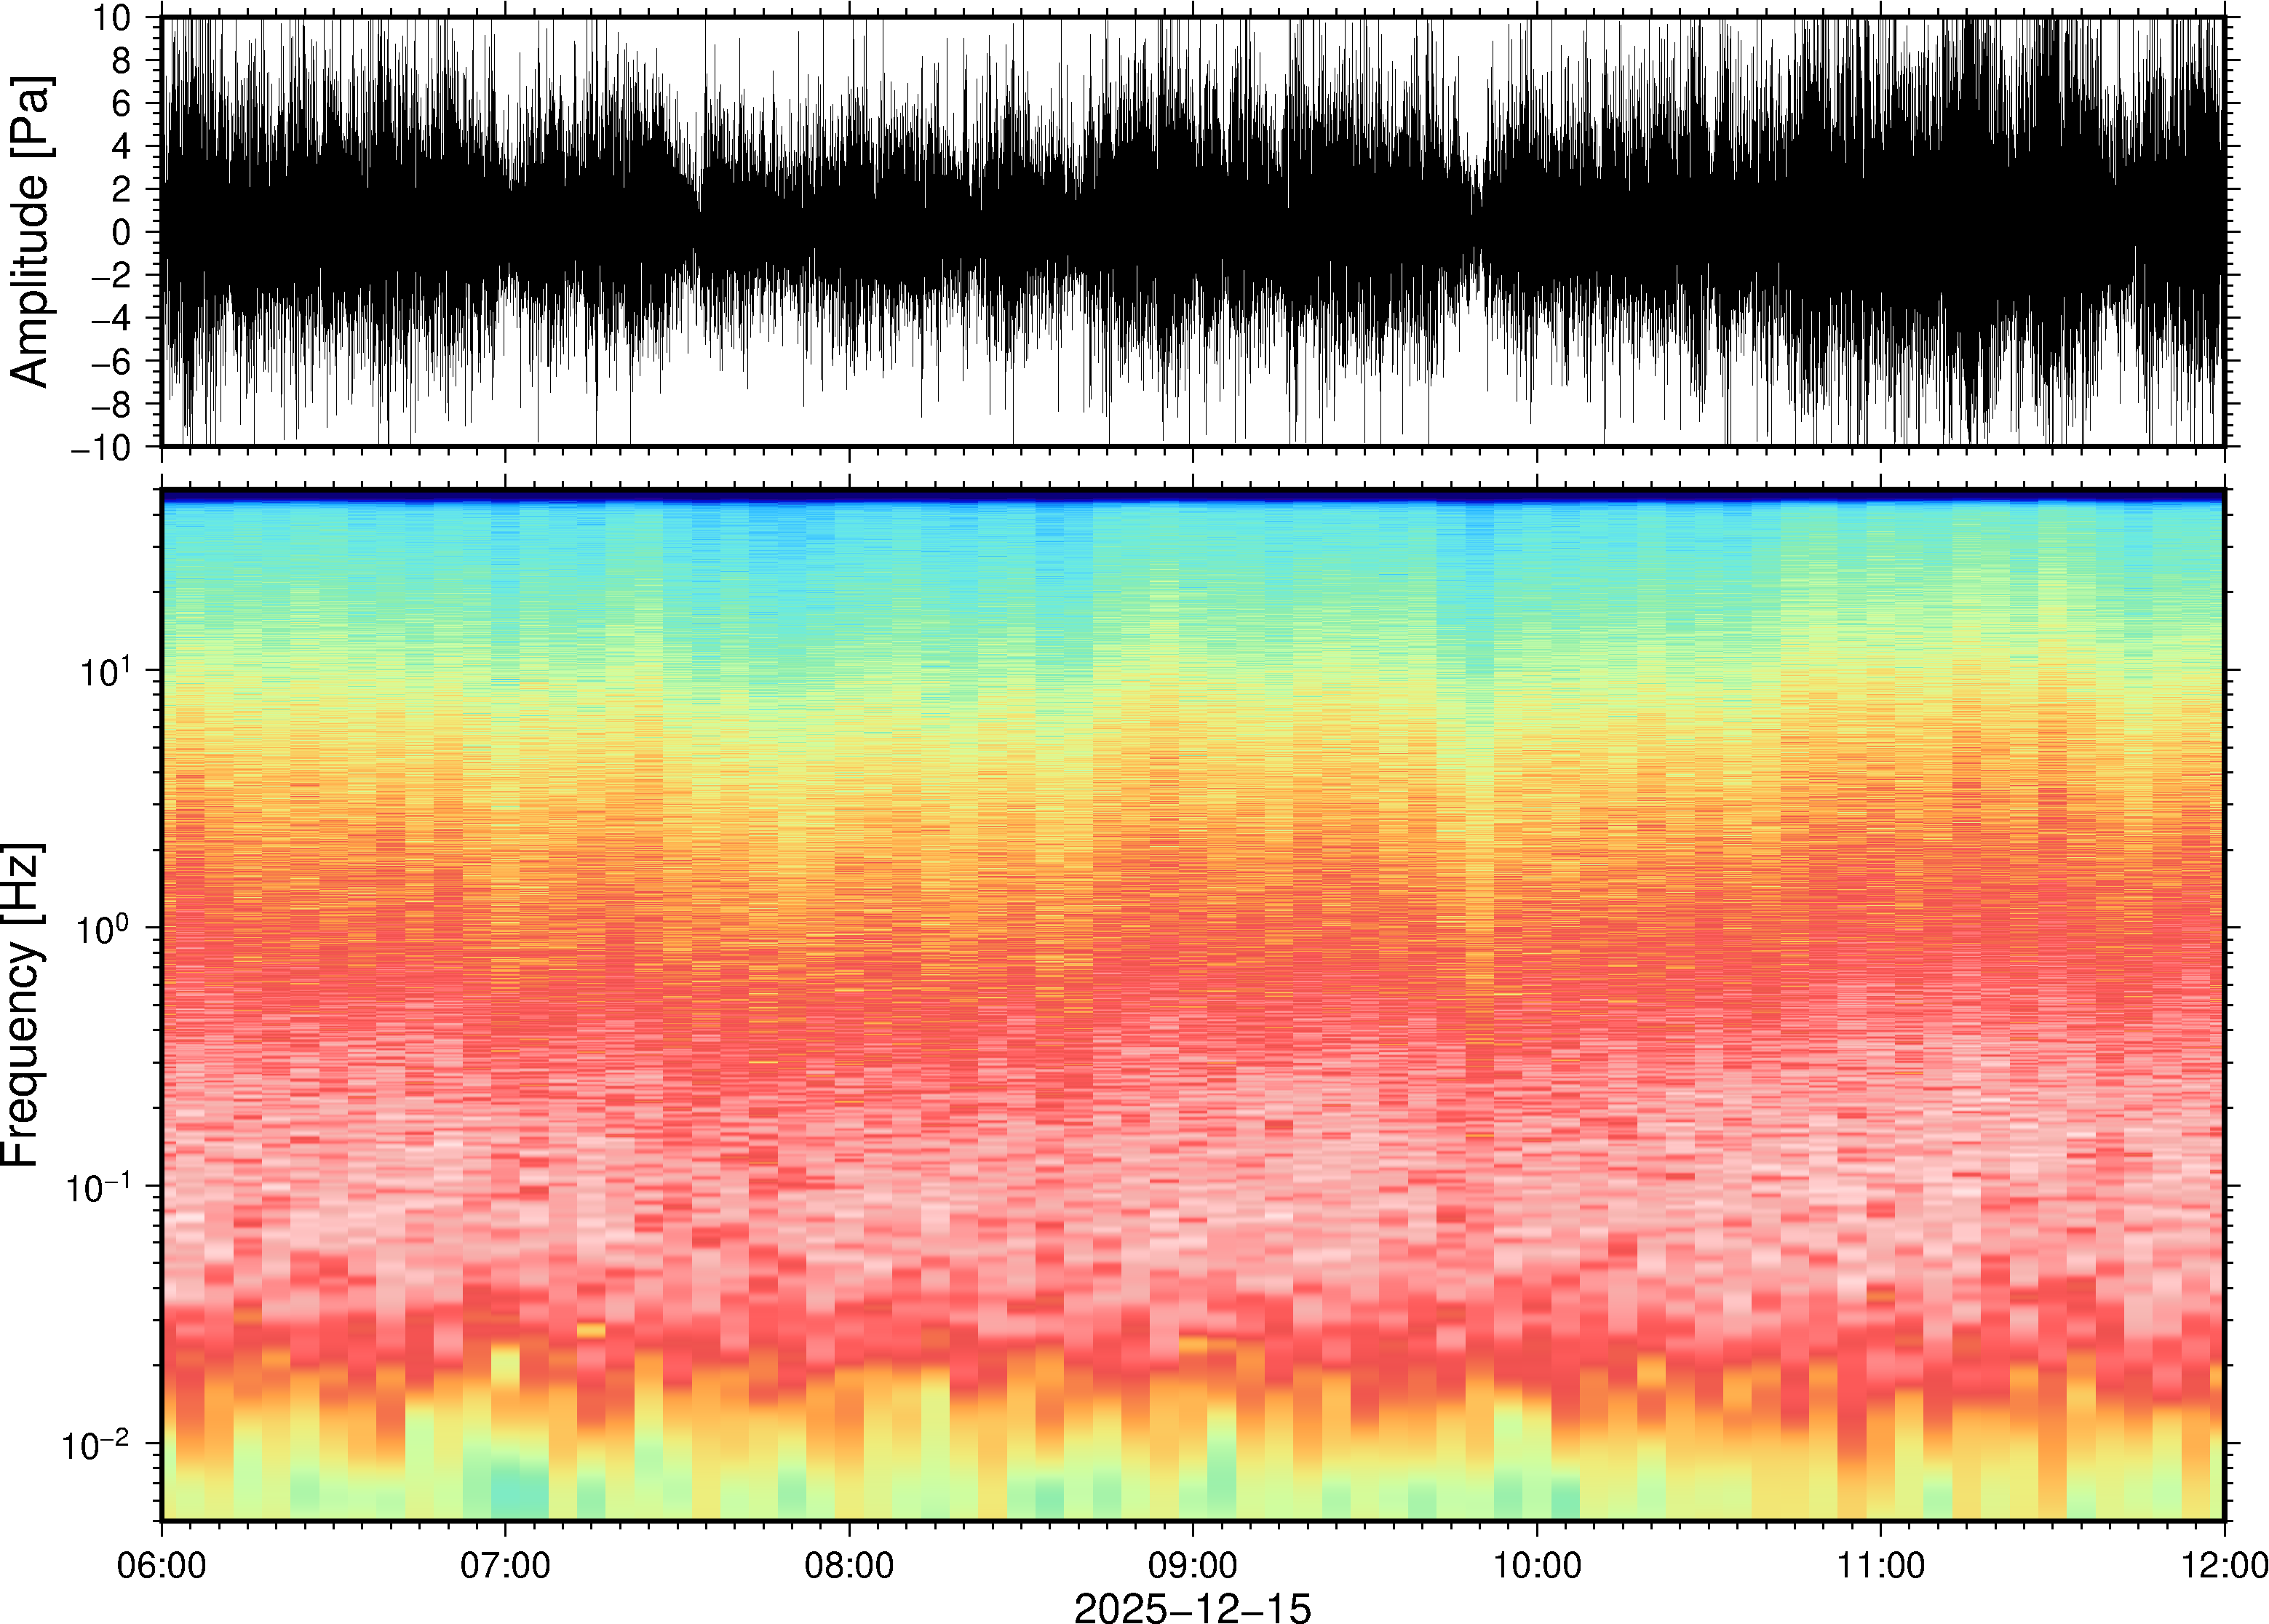Click the 07:00 time axis label

point(505,1565)
